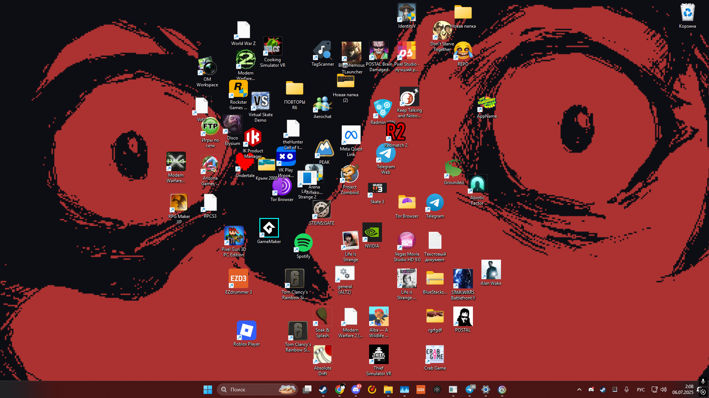The image size is (709, 398).
Task: Open Steam from the taskbar
Action: coord(323,390)
